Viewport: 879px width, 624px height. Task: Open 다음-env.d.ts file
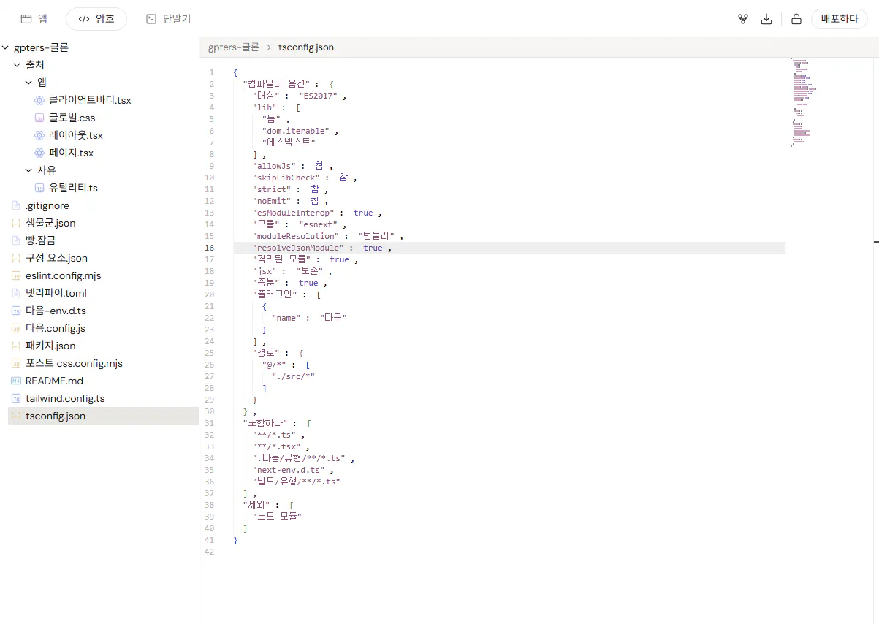coord(56,311)
